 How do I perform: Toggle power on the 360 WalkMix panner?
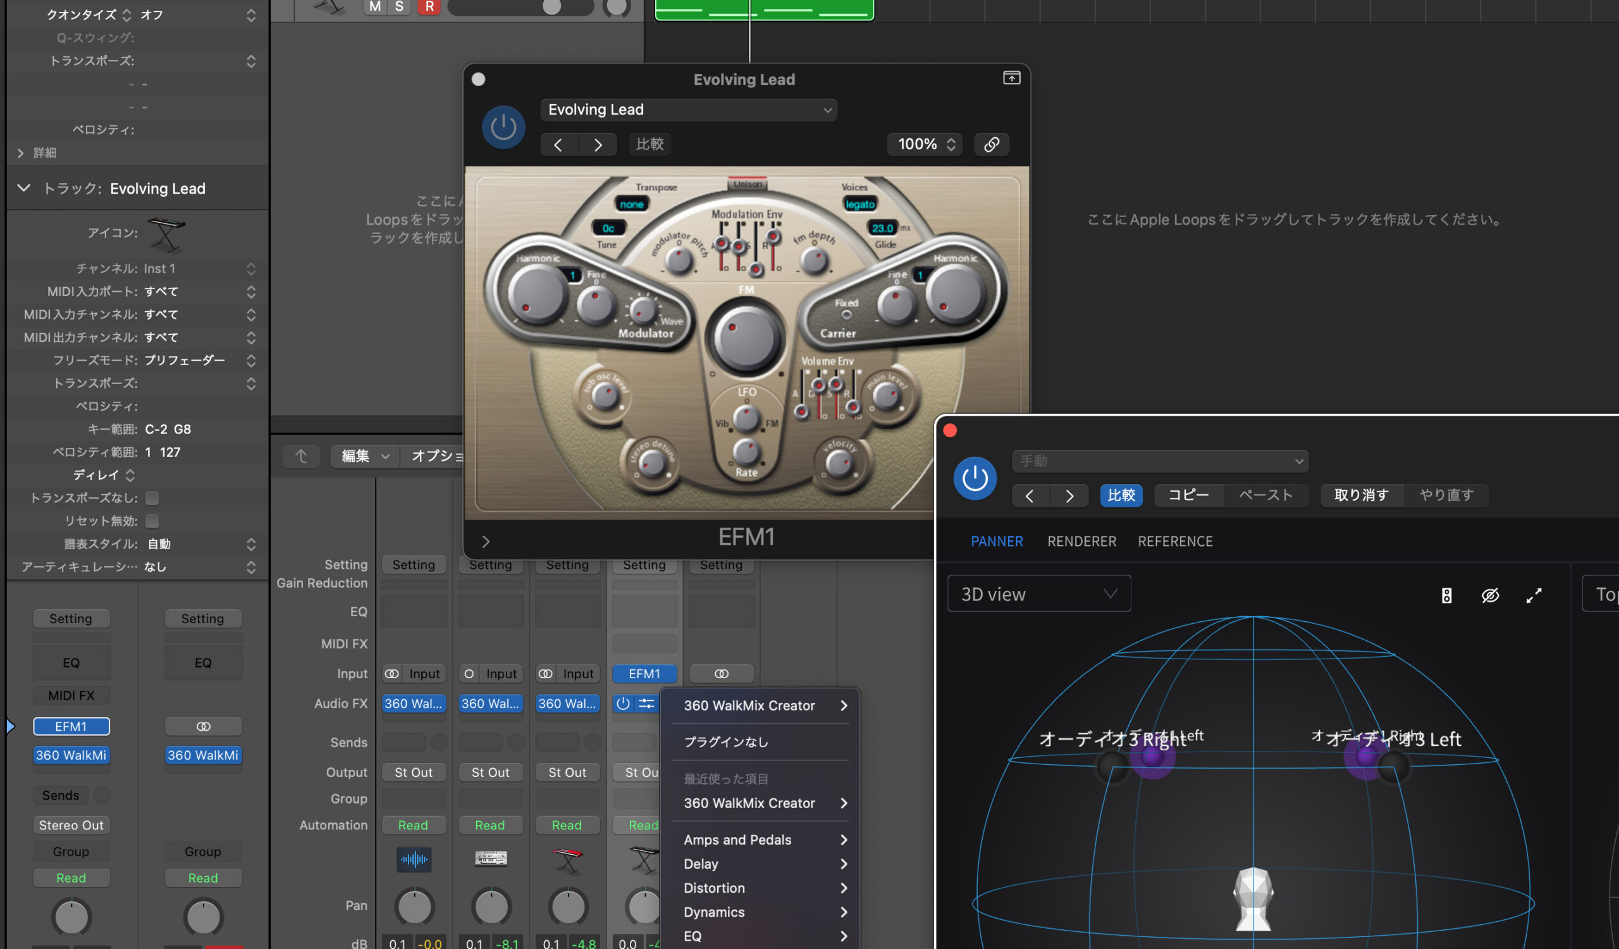tap(975, 478)
